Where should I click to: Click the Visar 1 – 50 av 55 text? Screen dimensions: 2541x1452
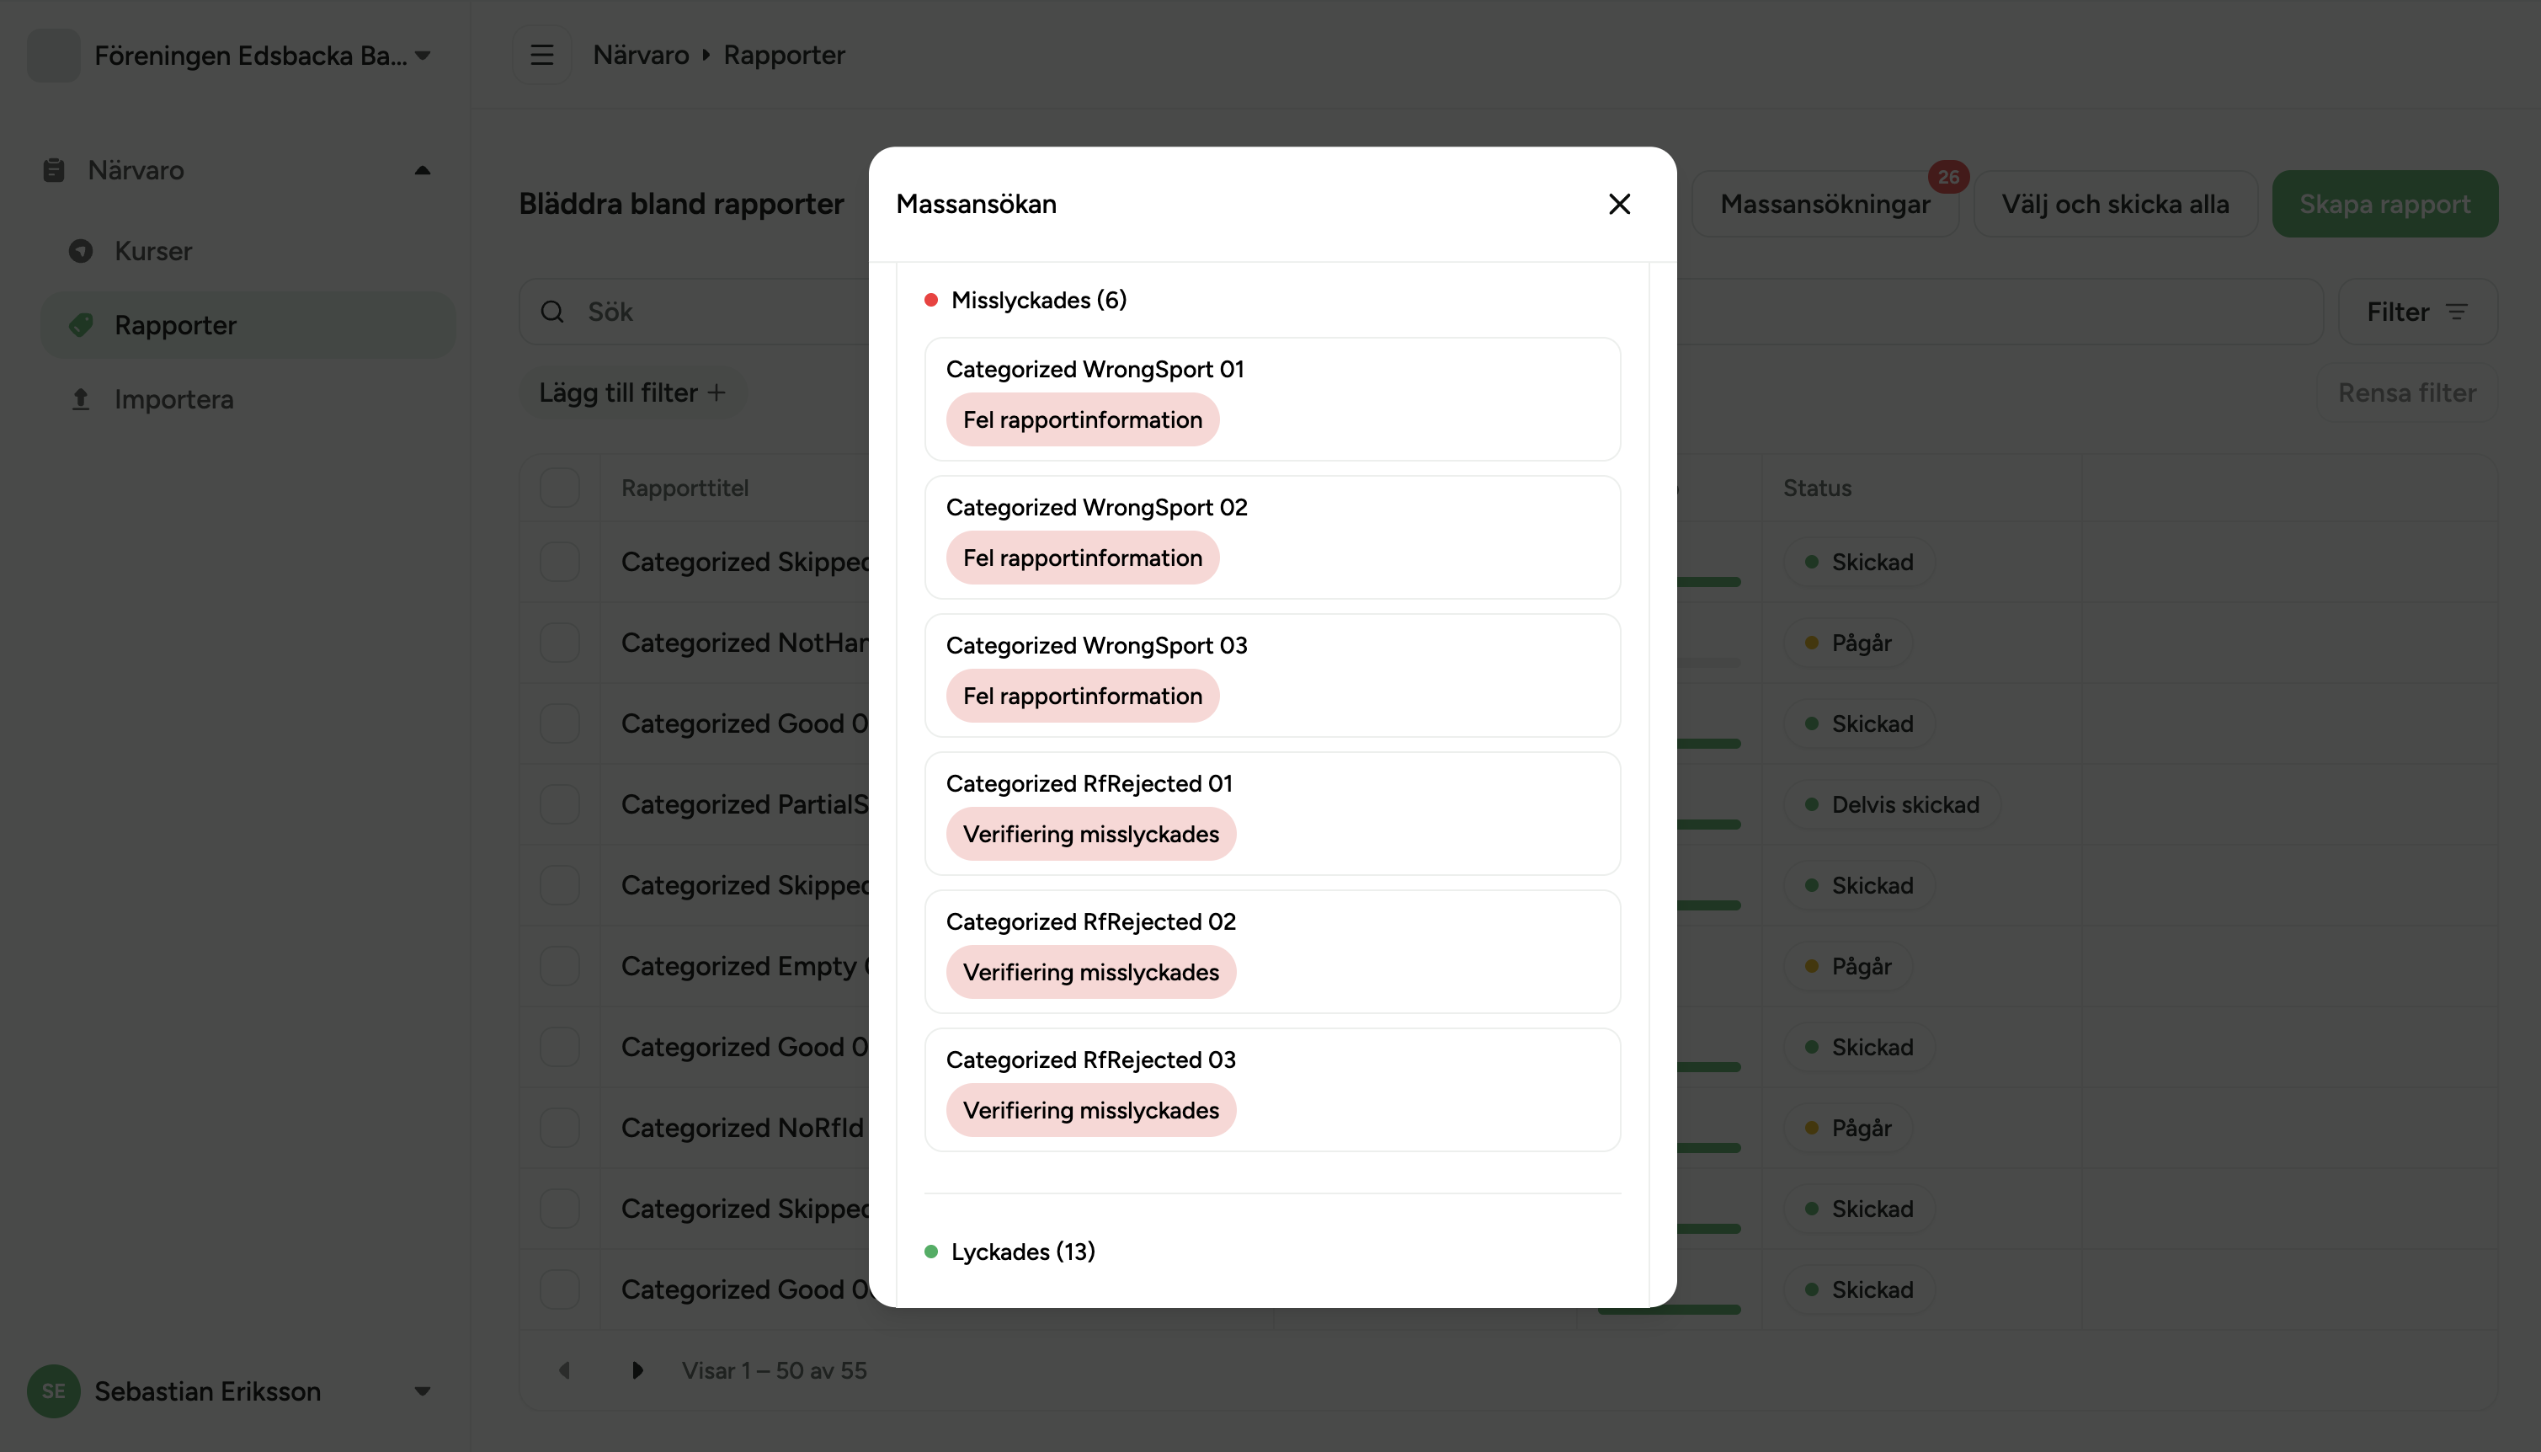pos(775,1370)
